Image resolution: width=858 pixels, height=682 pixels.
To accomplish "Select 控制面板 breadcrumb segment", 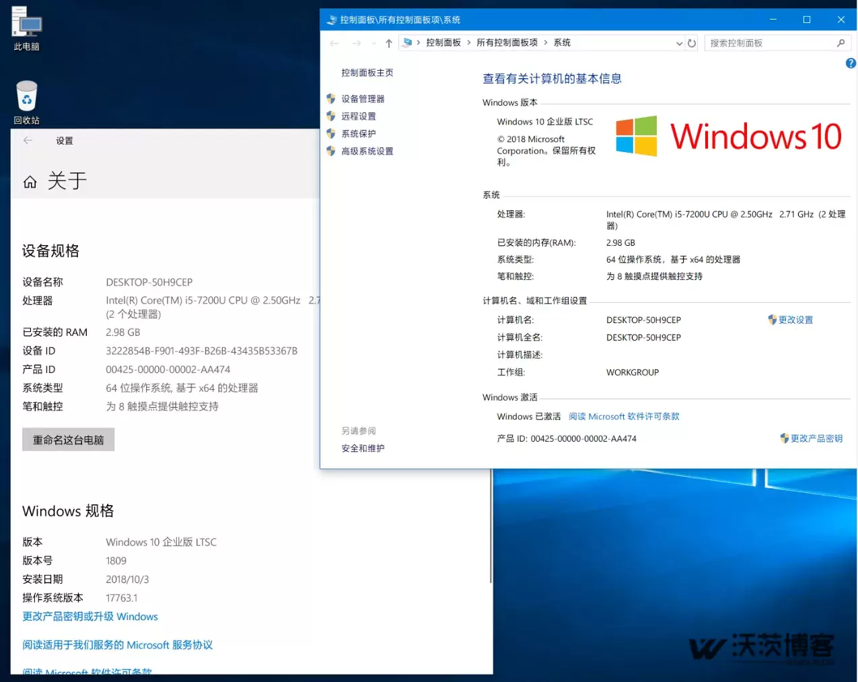I will [x=443, y=42].
